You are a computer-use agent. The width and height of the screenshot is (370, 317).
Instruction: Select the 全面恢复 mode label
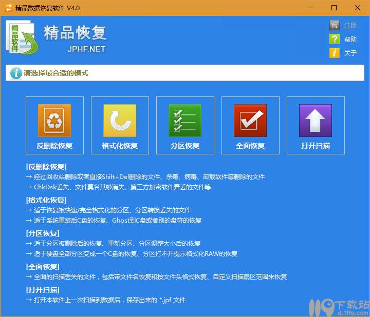click(250, 146)
